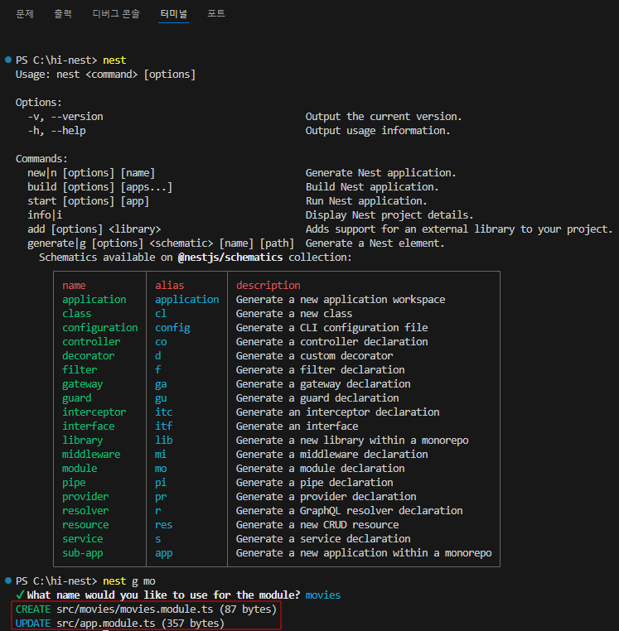Click 'middleware' schematic name
The height and width of the screenshot is (631, 619).
click(x=91, y=455)
